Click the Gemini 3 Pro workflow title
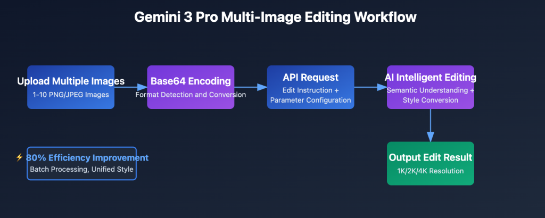The image size is (545, 218). click(275, 17)
